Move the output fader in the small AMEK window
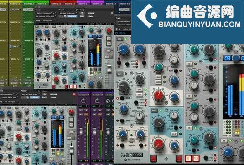The height and width of the screenshot is (165, 244). (109, 68)
